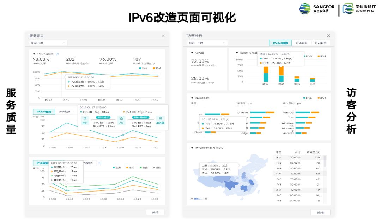Switch to the IPv4趋势 tab in 访客分析

321,43
